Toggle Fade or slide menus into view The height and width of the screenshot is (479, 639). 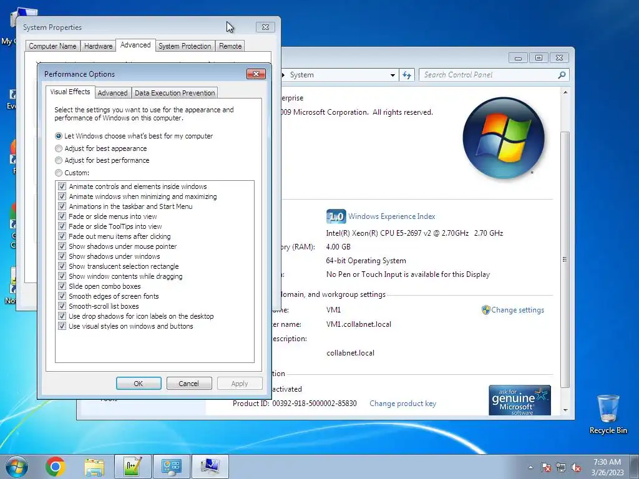[x=62, y=216]
